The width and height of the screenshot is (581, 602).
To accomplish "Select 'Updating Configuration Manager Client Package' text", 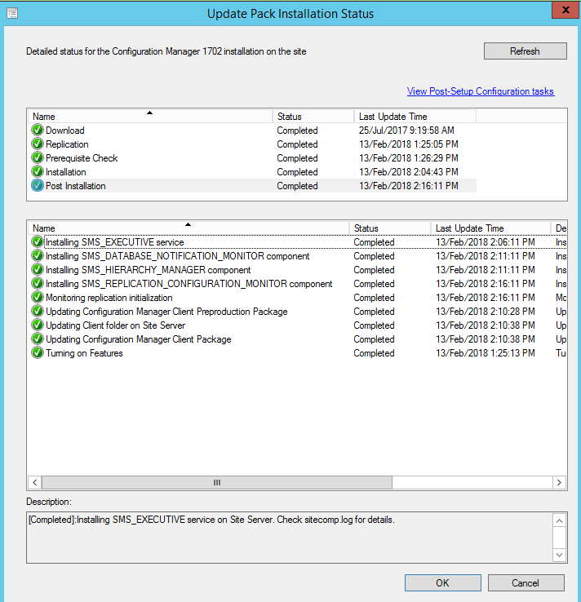I will pos(139,339).
